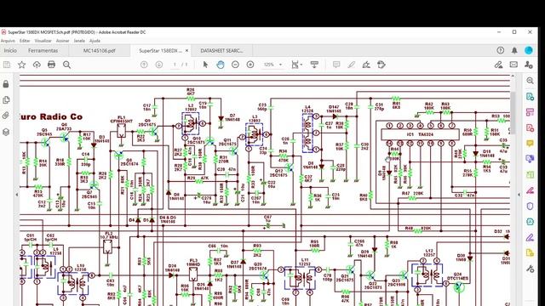Open the help question mark icon
The height and width of the screenshot is (306, 545).
point(500,50)
